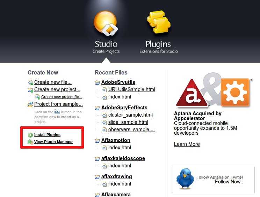
Task: Click the aflaxkaleidoscope folder icon
Action: (x=97, y=159)
